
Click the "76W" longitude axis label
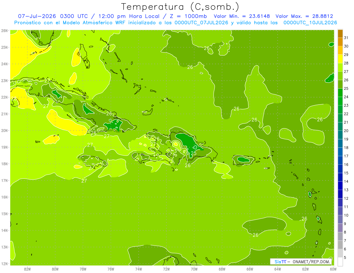pyautogui.click(x=111, y=269)
